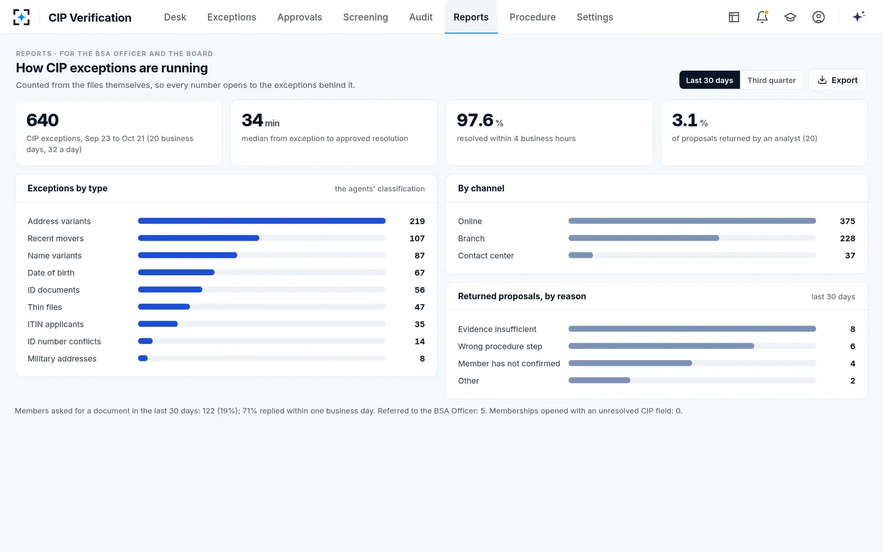Open the 3.1% proposals returned card
The image size is (883, 552).
764,133
